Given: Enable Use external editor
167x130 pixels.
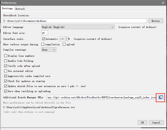Looking at the screenshot, I should click(x=6, y=71).
